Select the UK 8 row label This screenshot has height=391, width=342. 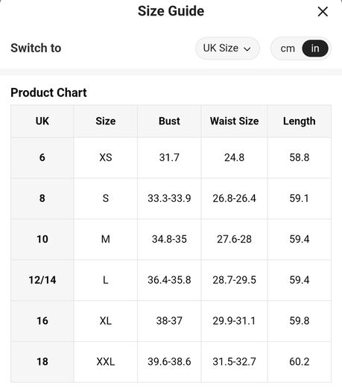pyautogui.click(x=42, y=199)
